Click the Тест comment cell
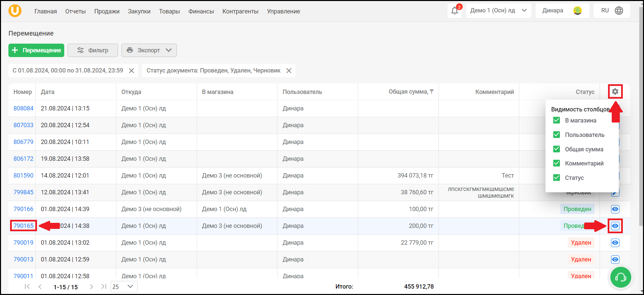Screen dimensions: 644x295 pos(507,176)
